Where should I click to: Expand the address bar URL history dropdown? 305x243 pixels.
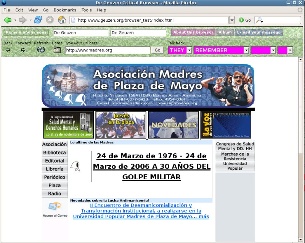tap(232, 20)
